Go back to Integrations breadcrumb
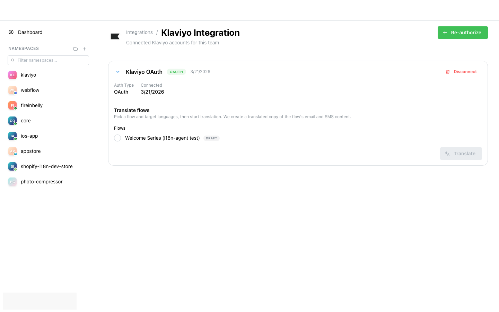Viewport: 499px width, 312px height. click(x=139, y=32)
